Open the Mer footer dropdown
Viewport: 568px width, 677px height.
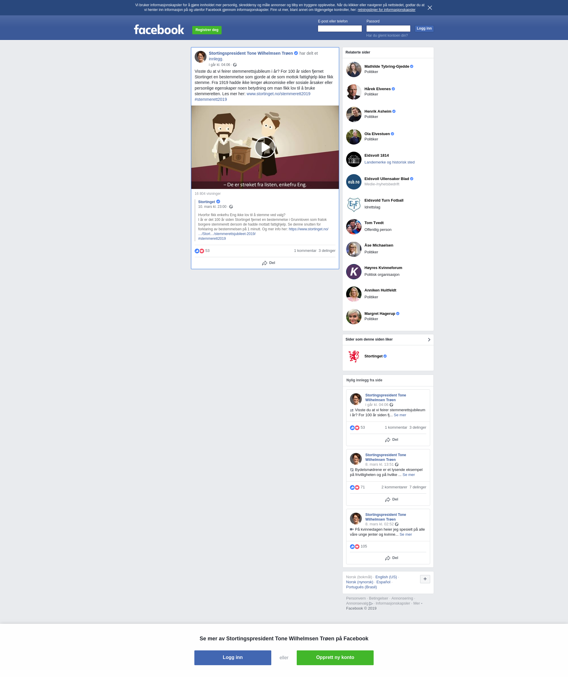417,603
